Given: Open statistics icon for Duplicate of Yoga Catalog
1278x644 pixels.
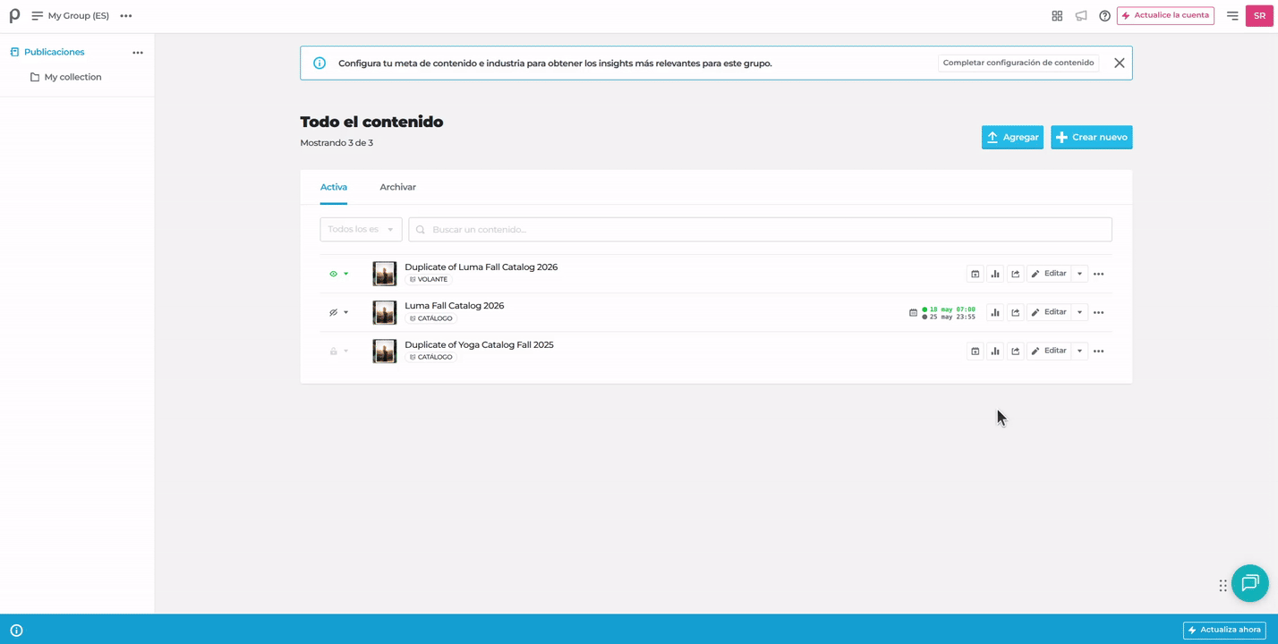Looking at the screenshot, I should (995, 351).
